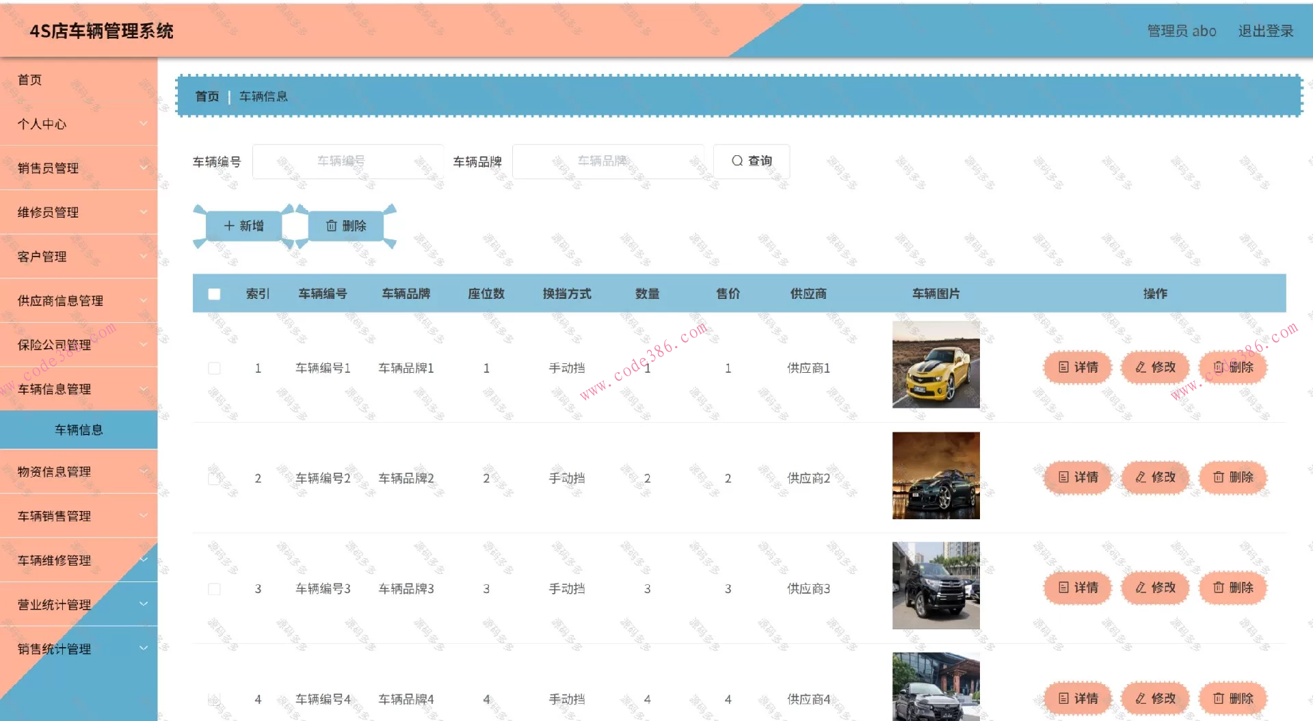This screenshot has height=721, width=1313.
Task: Click the 供应商4 cell
Action: tap(808, 699)
